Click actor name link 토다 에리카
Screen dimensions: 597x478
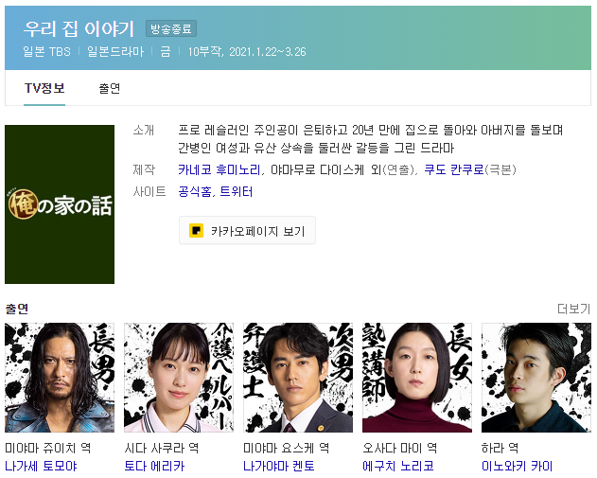point(154,466)
